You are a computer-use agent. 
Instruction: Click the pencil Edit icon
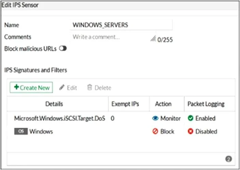click(x=62, y=88)
